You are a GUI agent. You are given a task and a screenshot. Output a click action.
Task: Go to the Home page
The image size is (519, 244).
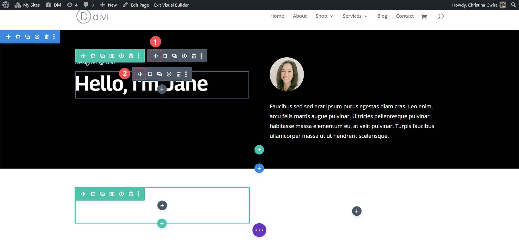[277, 16]
